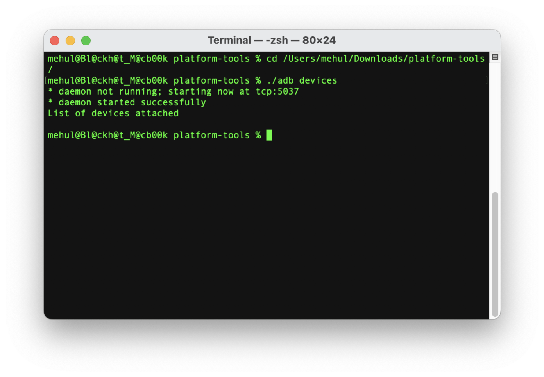The height and width of the screenshot is (377, 544).
Task: Click the split-pane icon in the terminal
Action: 495,57
